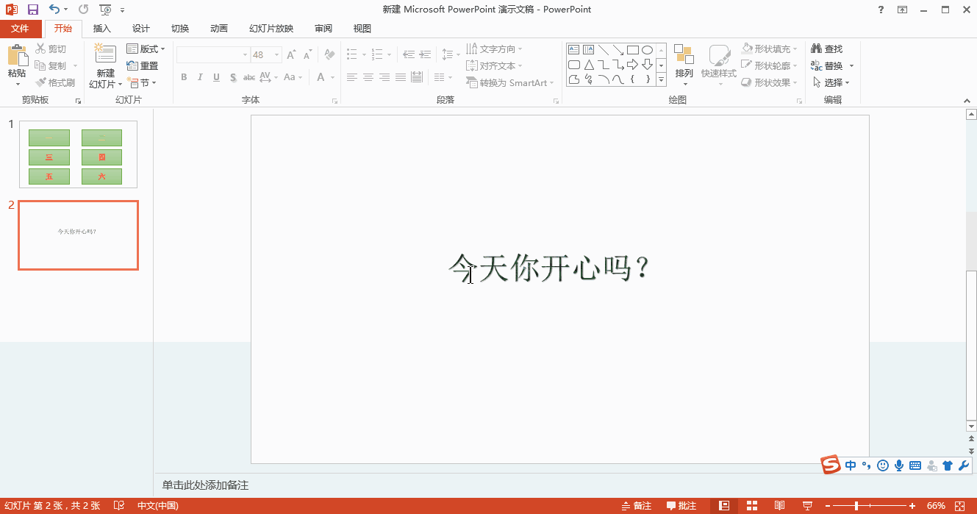
Task: Align paragraph text to the right
Action: coord(384,77)
